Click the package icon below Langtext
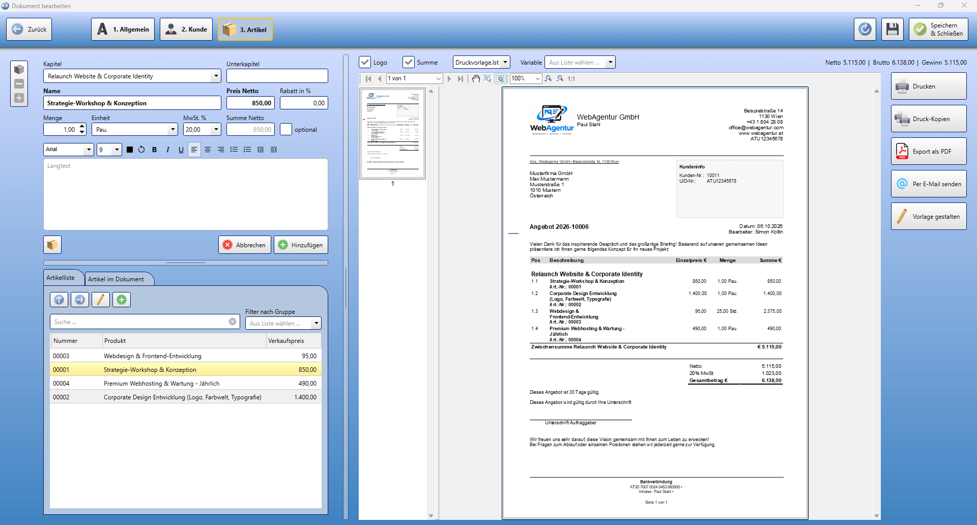977x525 pixels. (x=52, y=245)
